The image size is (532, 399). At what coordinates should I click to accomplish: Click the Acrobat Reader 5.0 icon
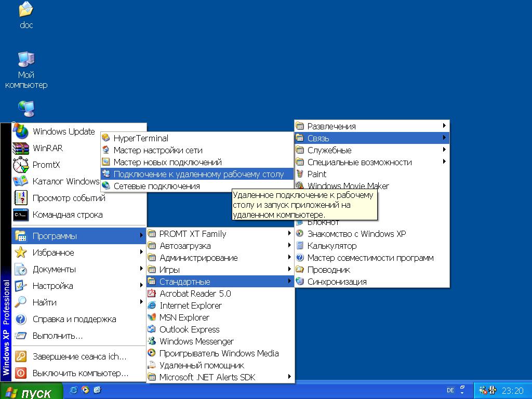[152, 293]
